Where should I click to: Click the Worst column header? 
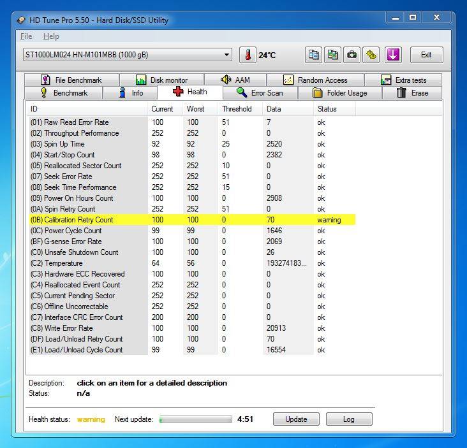click(200, 109)
